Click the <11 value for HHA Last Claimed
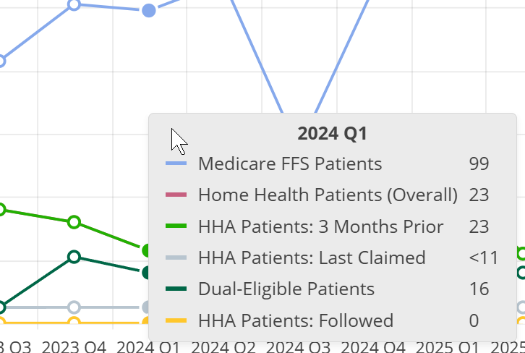Image resolution: width=525 pixels, height=353 pixels. click(483, 258)
